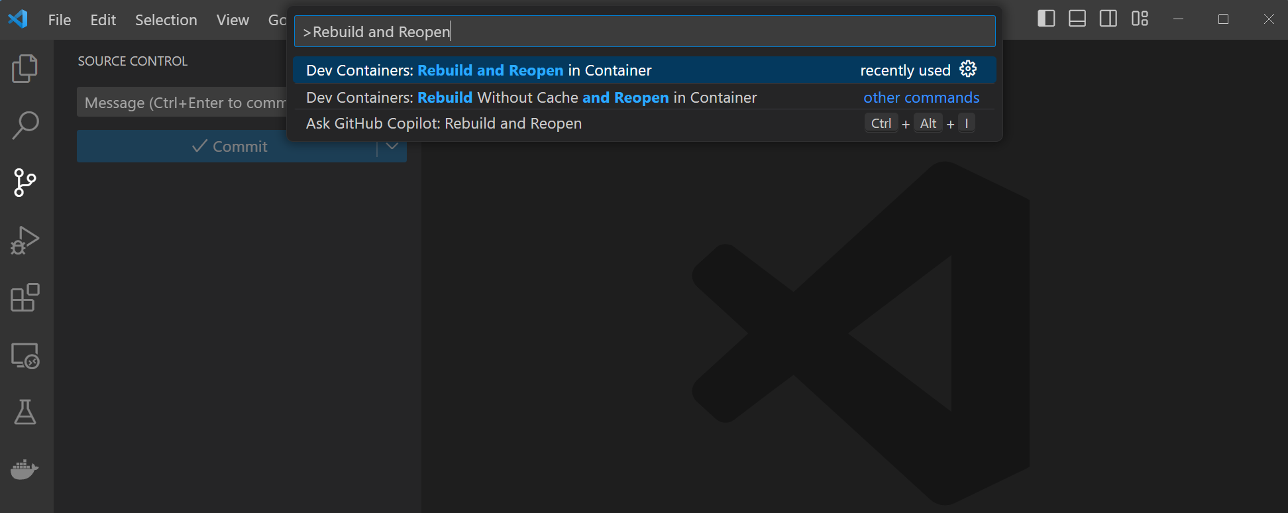Toggle the primary side bar layout
This screenshot has height=513, width=1288.
click(x=1046, y=19)
